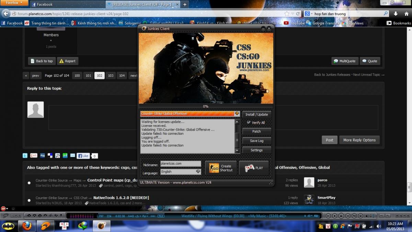Click the MultiQuote button

tap(345, 61)
